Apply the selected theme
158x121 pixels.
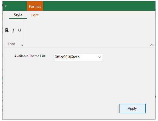tap(132, 108)
